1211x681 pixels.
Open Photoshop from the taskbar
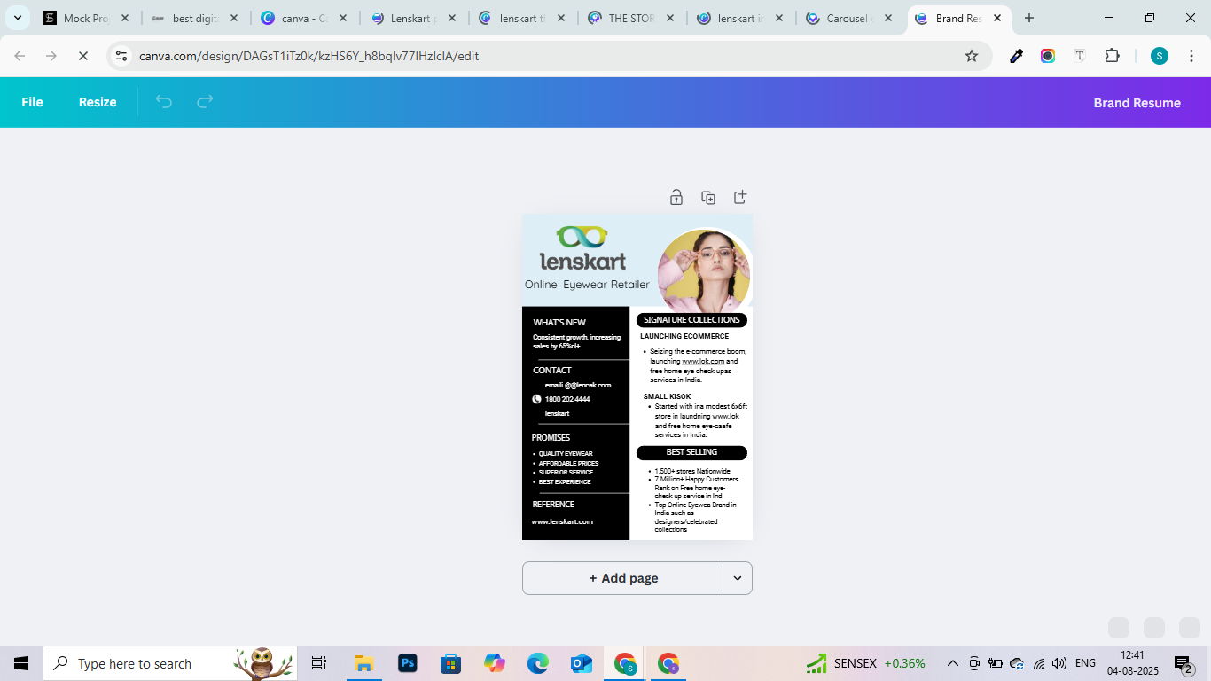pyautogui.click(x=408, y=663)
